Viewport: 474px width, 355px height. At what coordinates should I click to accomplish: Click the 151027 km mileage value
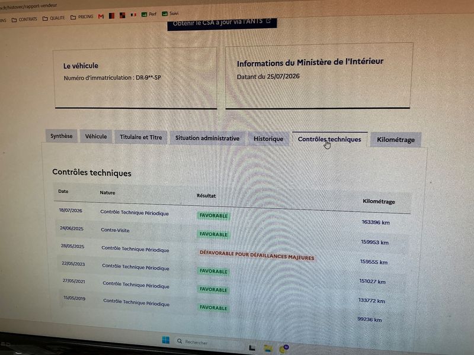[372, 282]
